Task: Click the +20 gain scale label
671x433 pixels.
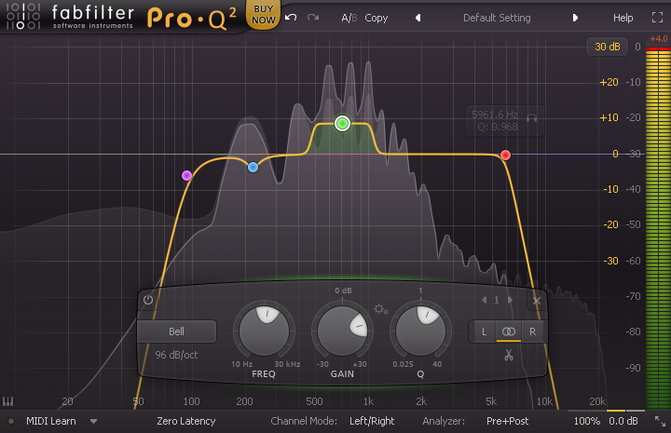Action: (x=609, y=82)
